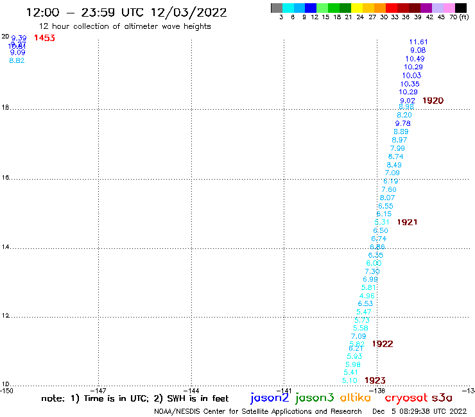Click the '12:00 – 23:59 UTC 12/03/2022' title
This screenshot has height=417, width=475.
pyautogui.click(x=126, y=12)
